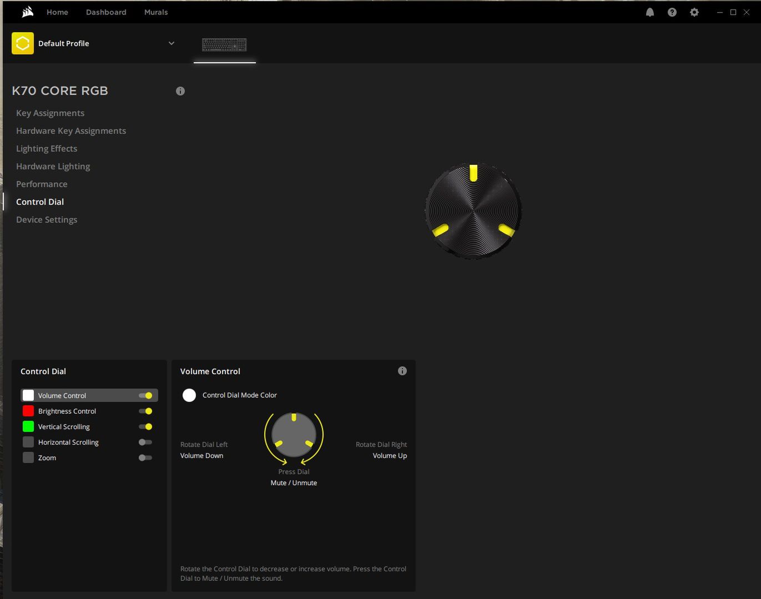The height and width of the screenshot is (599, 761).
Task: Click the Volume Up label
Action: point(390,456)
